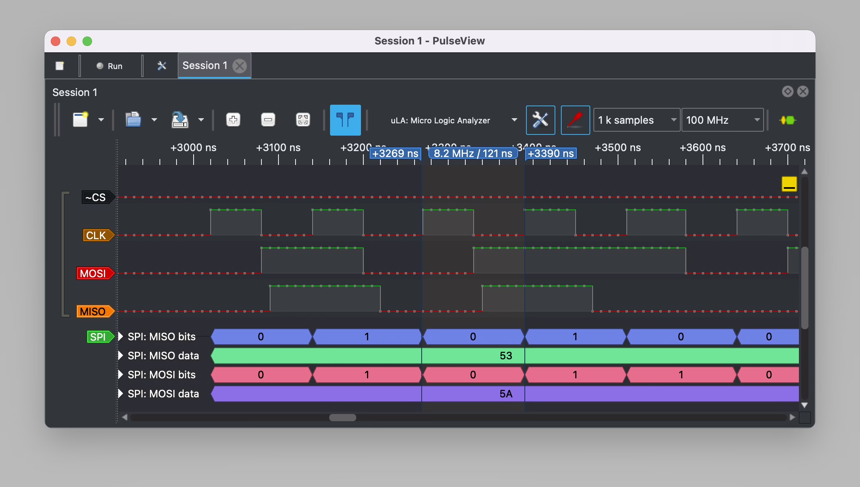Zoom out of the waveform view
The height and width of the screenshot is (487, 860).
click(268, 120)
